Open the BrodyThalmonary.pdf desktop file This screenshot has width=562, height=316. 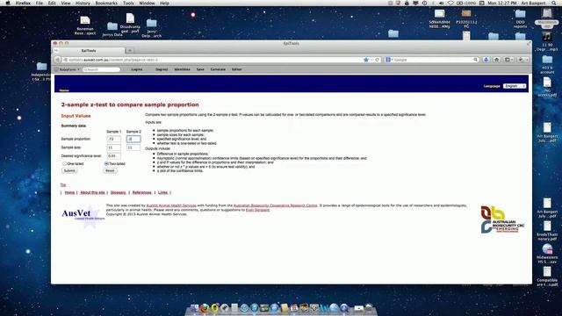pos(547,230)
